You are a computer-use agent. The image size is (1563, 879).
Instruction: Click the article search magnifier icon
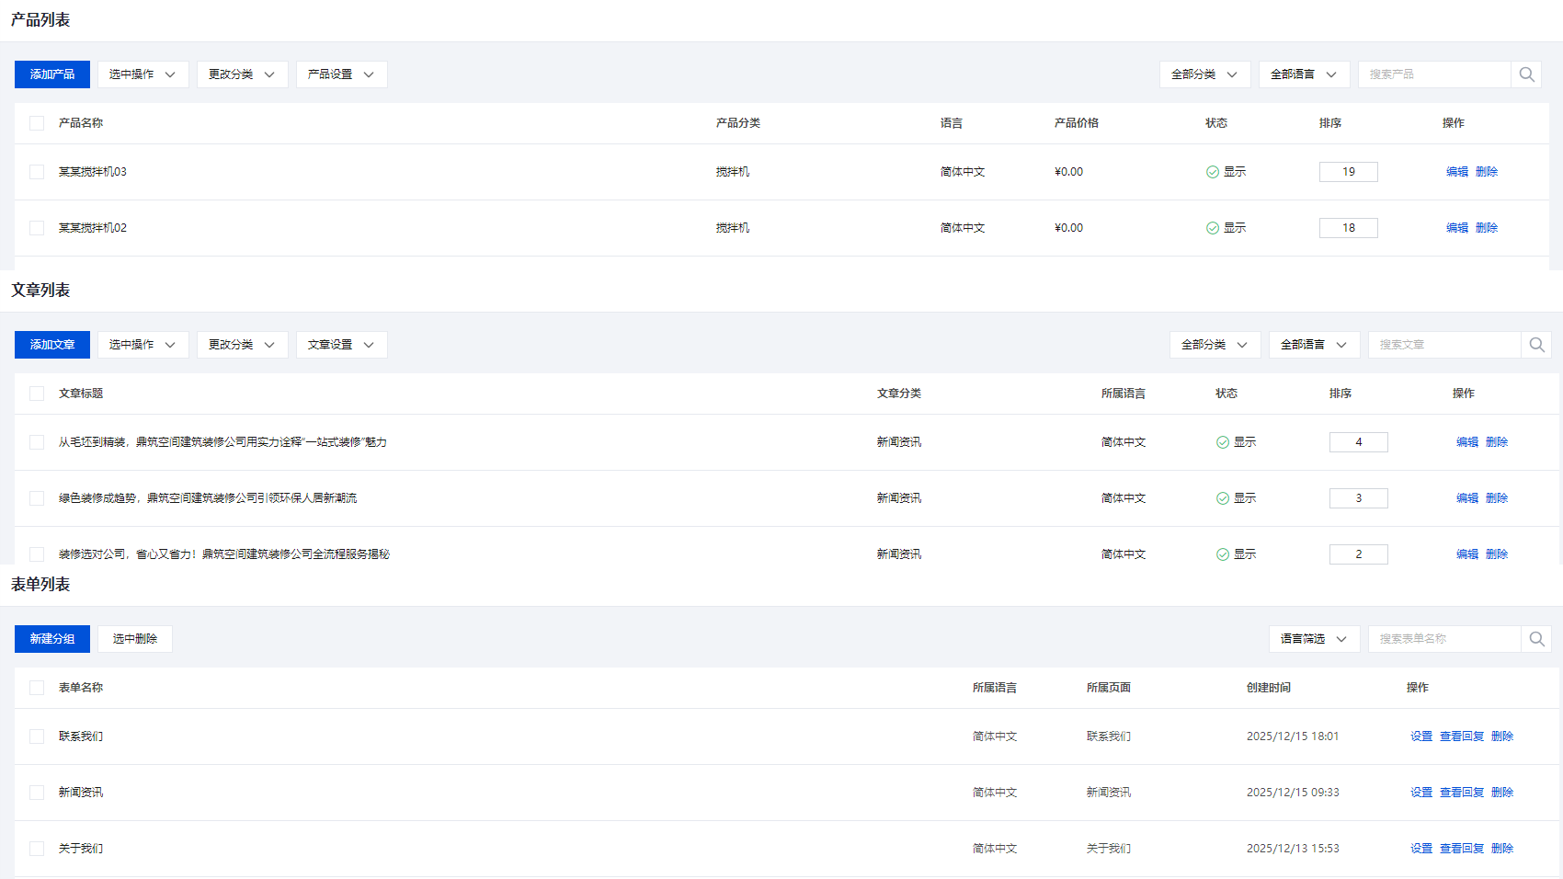tap(1536, 345)
